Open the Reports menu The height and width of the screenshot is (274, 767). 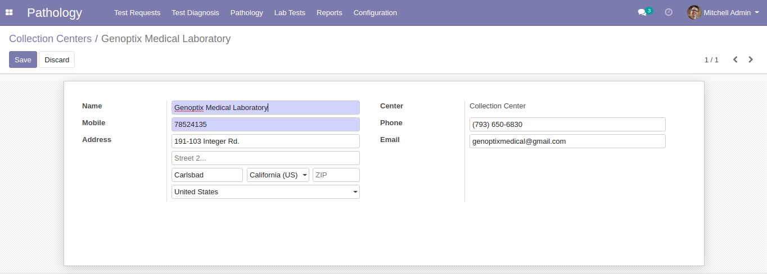pyautogui.click(x=329, y=12)
